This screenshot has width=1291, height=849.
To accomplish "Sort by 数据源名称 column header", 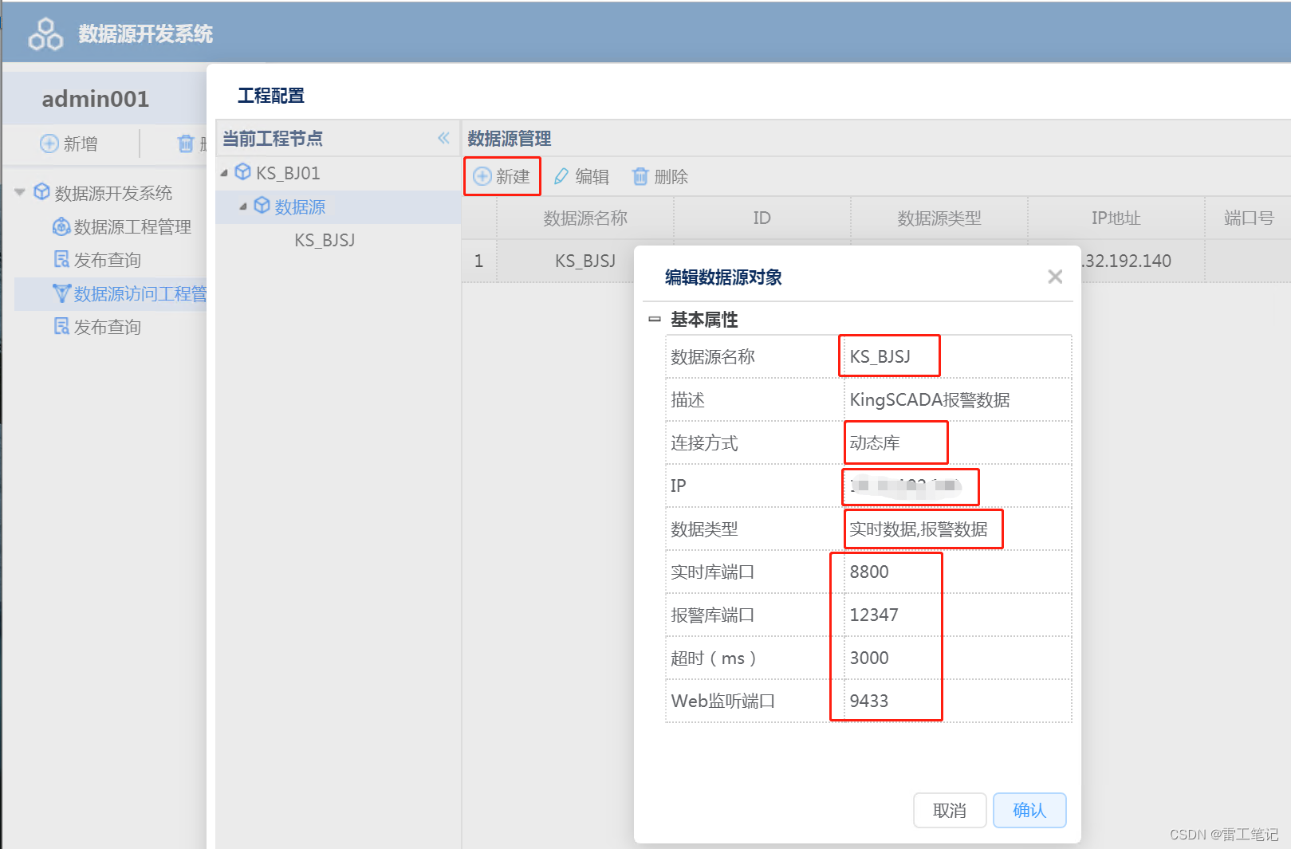I will pos(585,218).
